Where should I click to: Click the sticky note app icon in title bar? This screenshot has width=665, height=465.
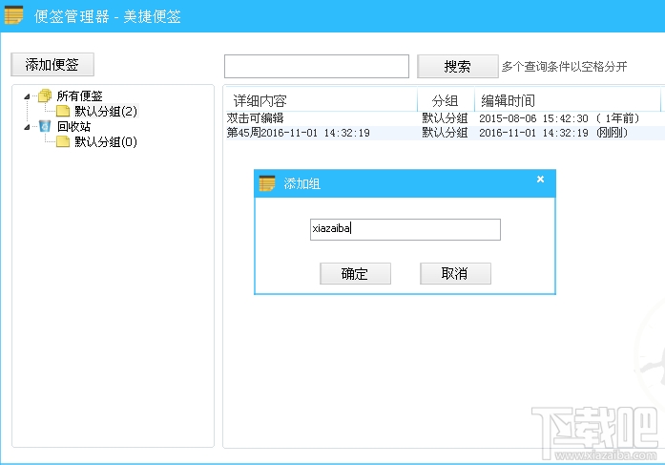pyautogui.click(x=13, y=15)
